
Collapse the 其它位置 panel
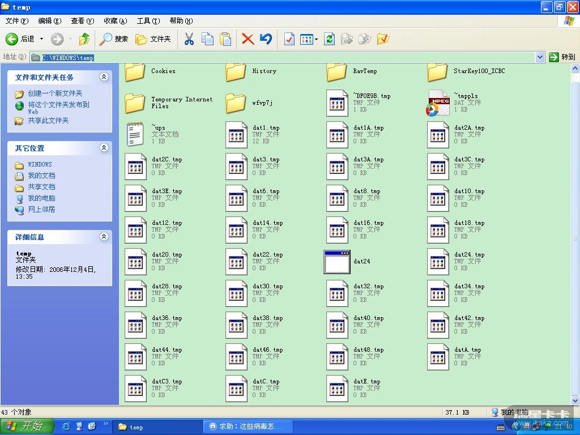(104, 148)
